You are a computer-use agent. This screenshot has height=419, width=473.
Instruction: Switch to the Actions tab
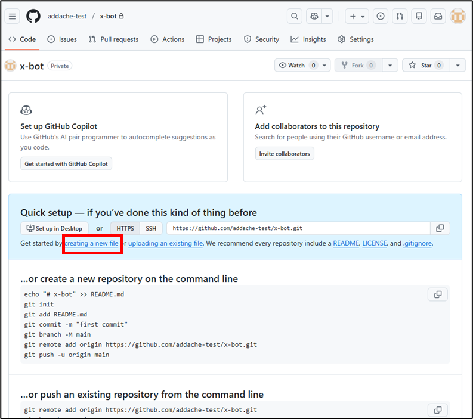(167, 39)
